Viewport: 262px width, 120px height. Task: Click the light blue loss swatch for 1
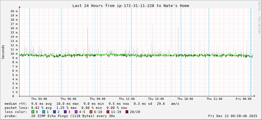[x=44, y=112]
